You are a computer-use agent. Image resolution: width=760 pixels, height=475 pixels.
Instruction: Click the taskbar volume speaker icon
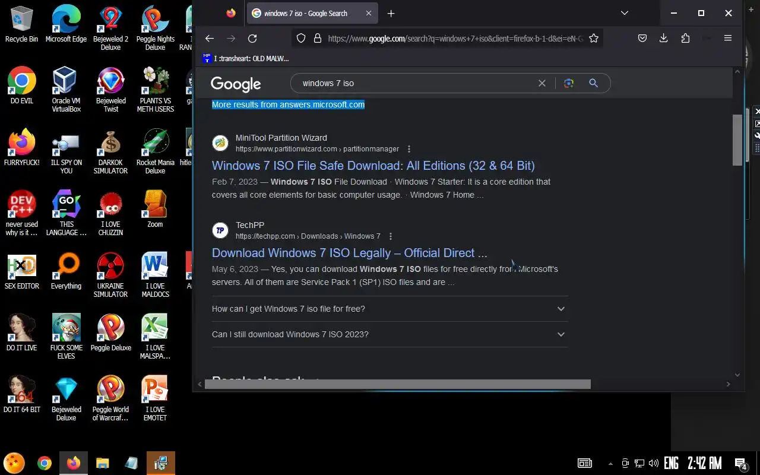654,463
